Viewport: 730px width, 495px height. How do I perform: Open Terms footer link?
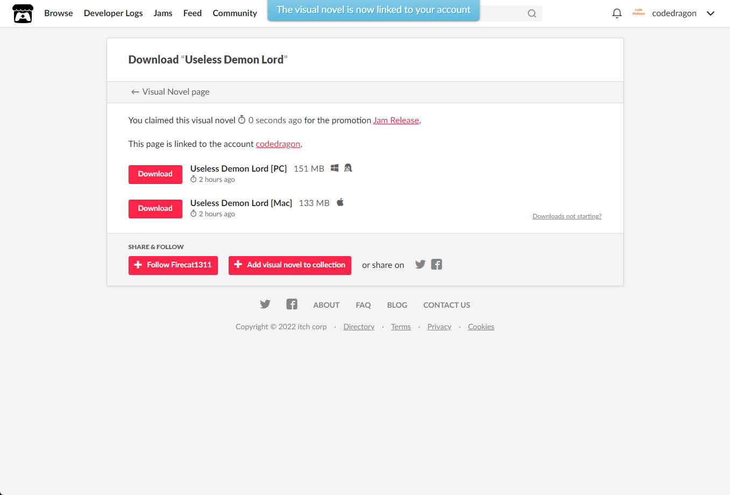401,327
